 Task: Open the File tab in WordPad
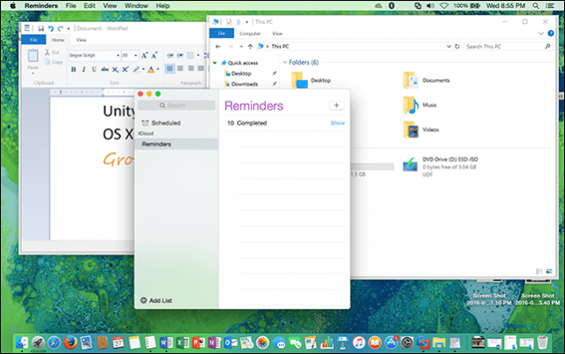point(34,40)
